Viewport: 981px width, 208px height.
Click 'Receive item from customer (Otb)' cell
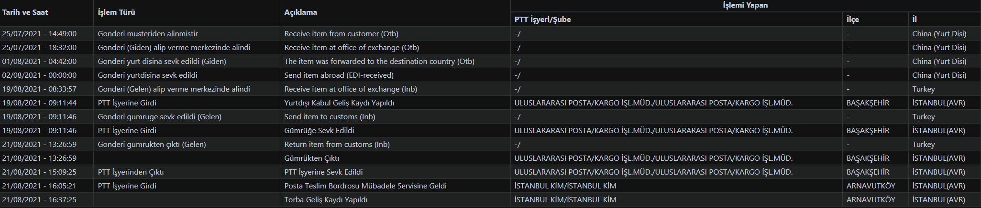tap(341, 34)
